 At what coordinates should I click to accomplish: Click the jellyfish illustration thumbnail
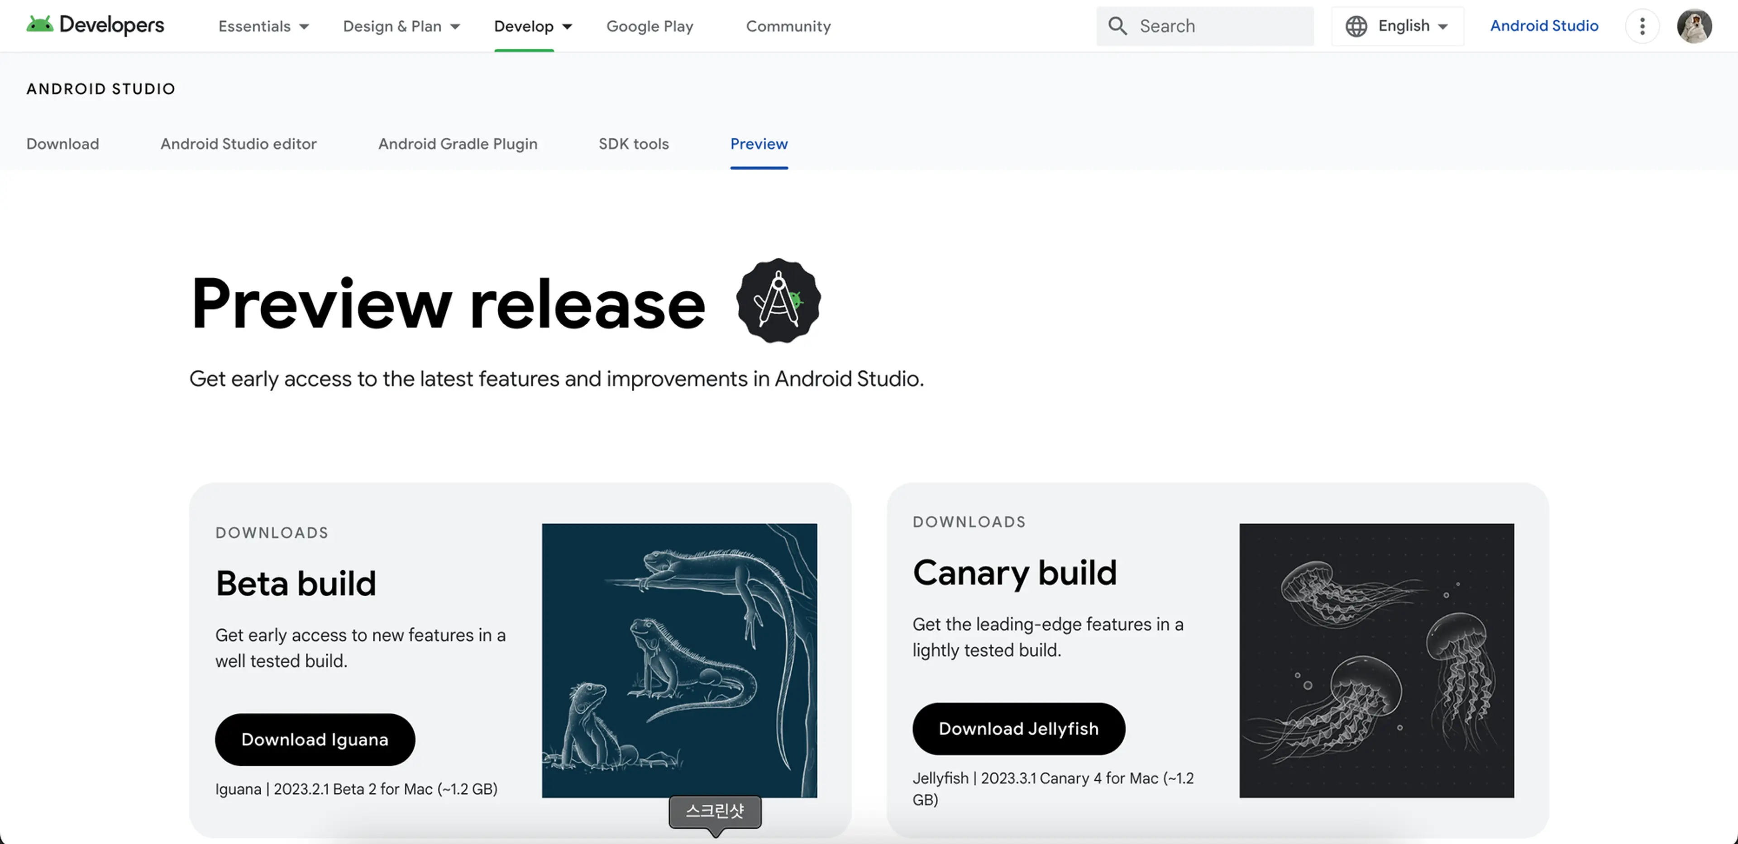point(1376,661)
